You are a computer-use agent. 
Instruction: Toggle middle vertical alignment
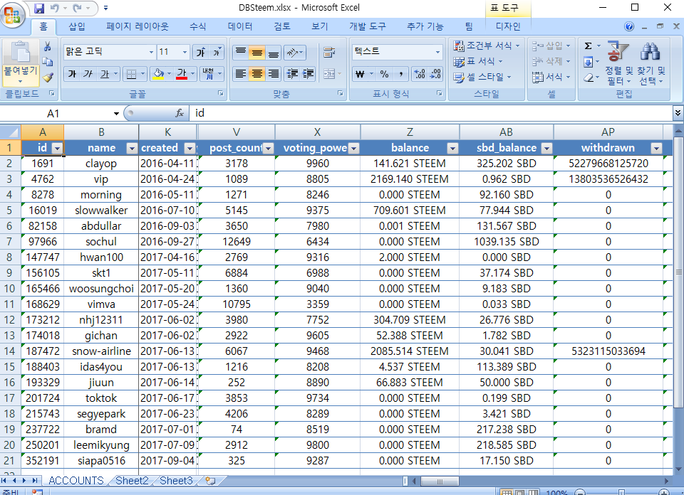coord(257,53)
